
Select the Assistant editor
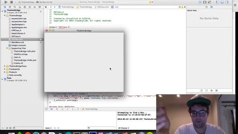click(x=205, y=2)
